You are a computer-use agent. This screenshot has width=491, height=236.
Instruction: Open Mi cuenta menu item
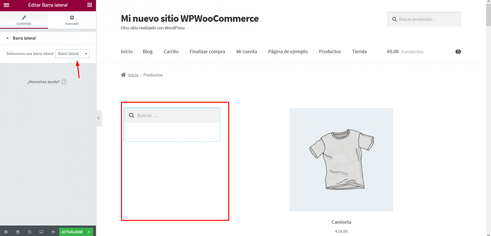[x=247, y=51]
